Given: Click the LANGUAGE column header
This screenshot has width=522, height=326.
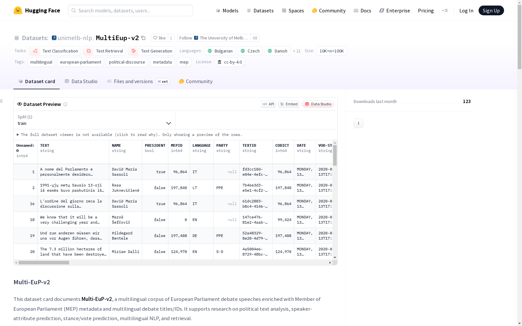Looking at the screenshot, I should (x=202, y=152).
